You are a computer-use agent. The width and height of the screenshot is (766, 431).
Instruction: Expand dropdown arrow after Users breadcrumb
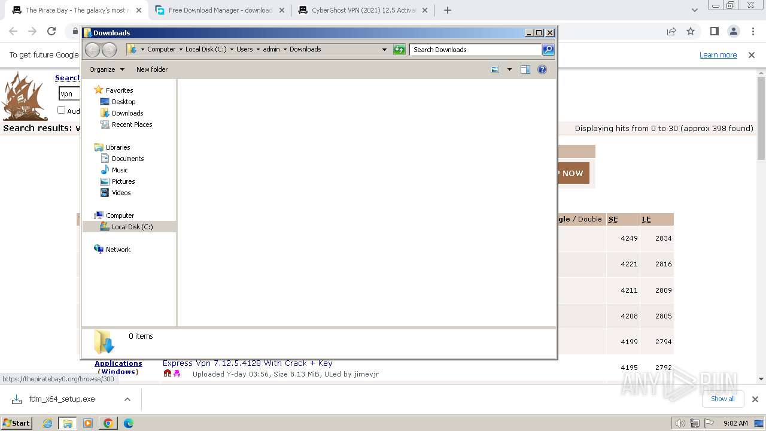pyautogui.click(x=258, y=50)
